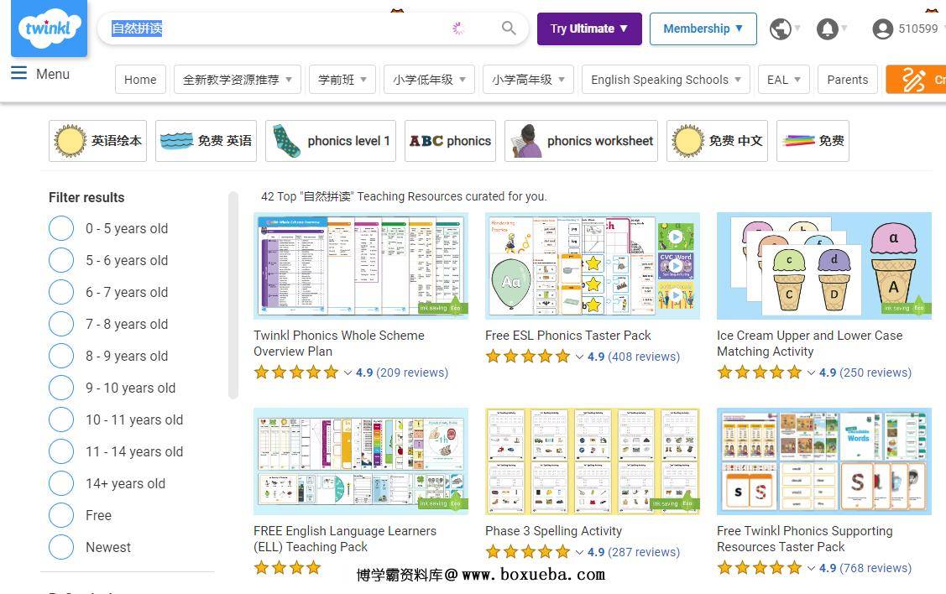Click the Twinkl cloud logo
Viewport: 946px width, 594px height.
click(x=49, y=28)
